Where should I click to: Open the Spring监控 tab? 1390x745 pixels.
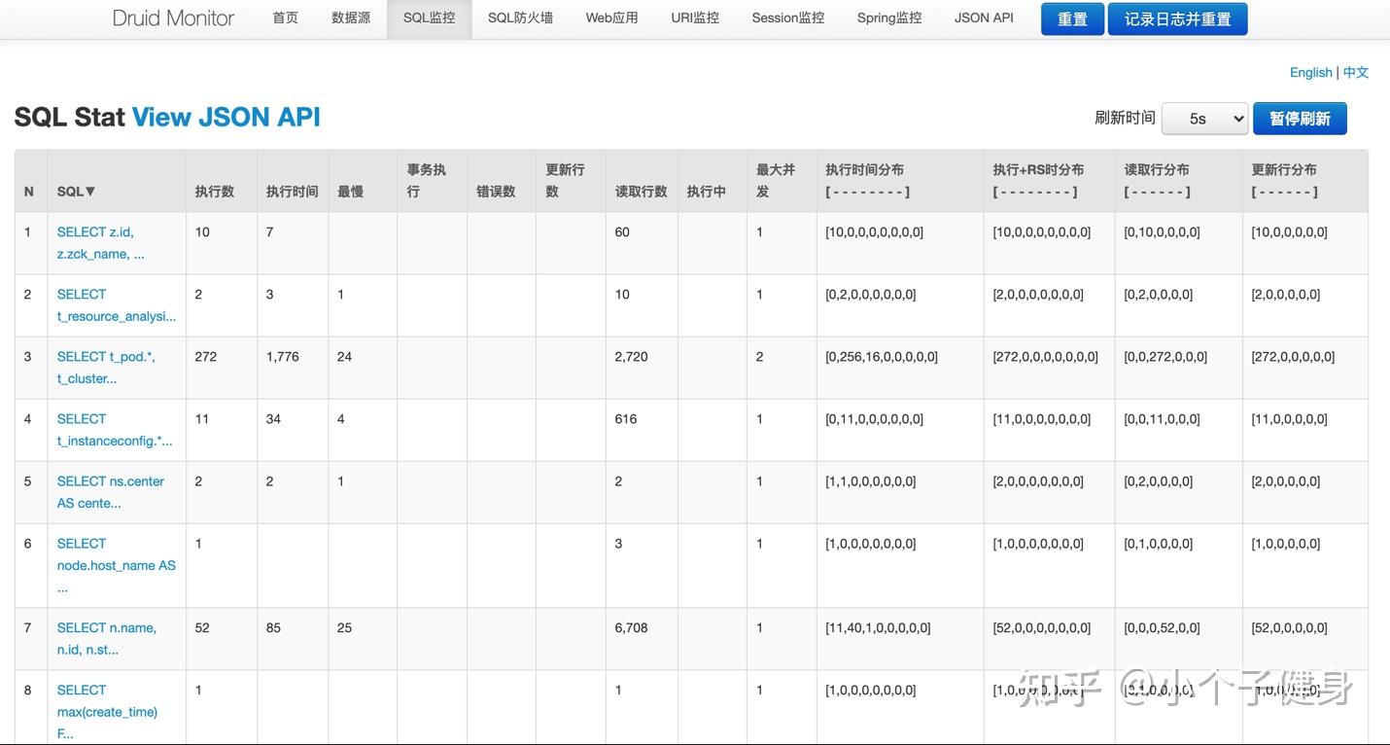pyautogui.click(x=889, y=18)
